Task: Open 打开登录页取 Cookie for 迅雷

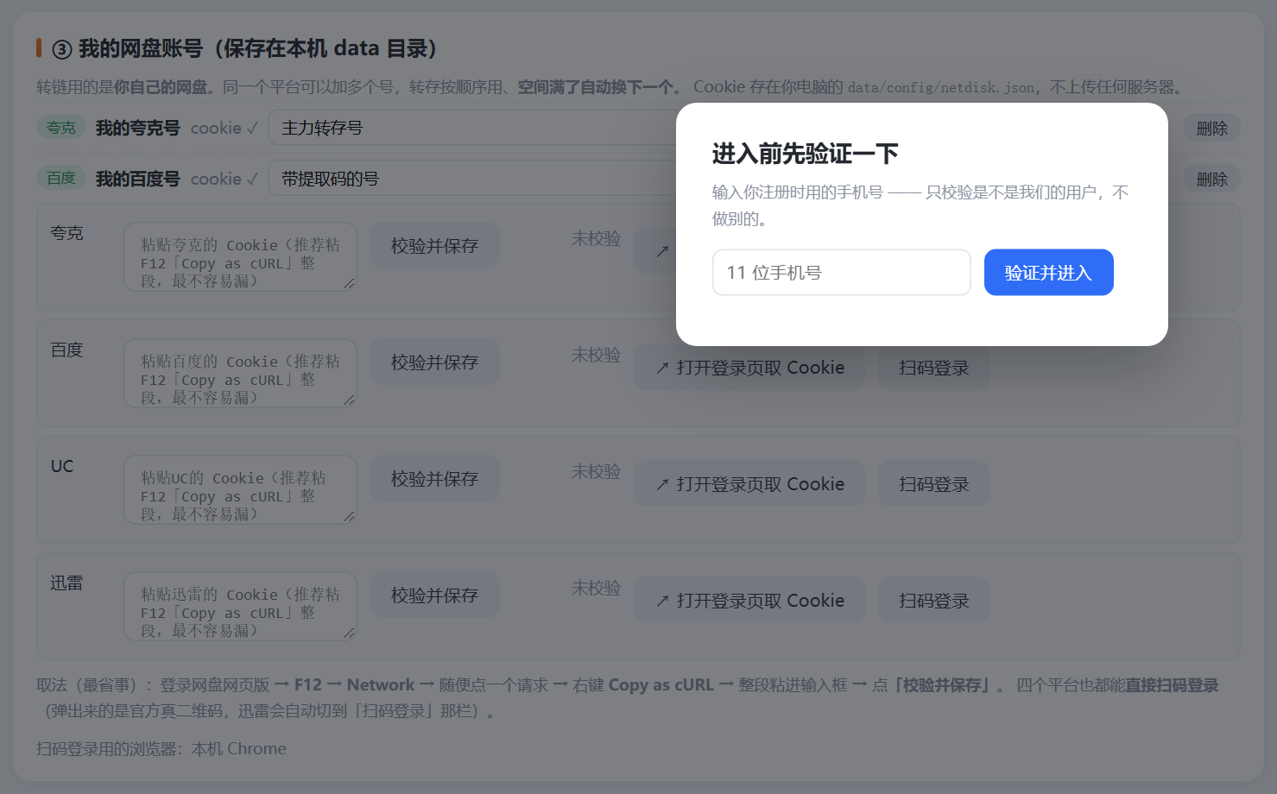Action: pos(749,601)
